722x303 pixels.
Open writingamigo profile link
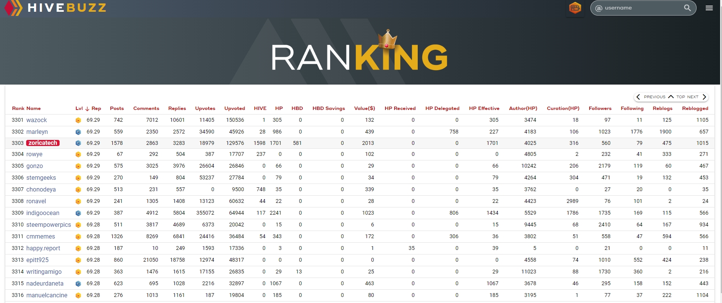pos(44,272)
